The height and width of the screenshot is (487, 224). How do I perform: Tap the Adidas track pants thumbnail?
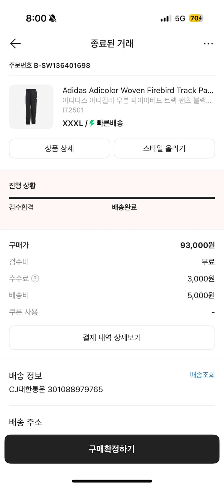tap(31, 106)
